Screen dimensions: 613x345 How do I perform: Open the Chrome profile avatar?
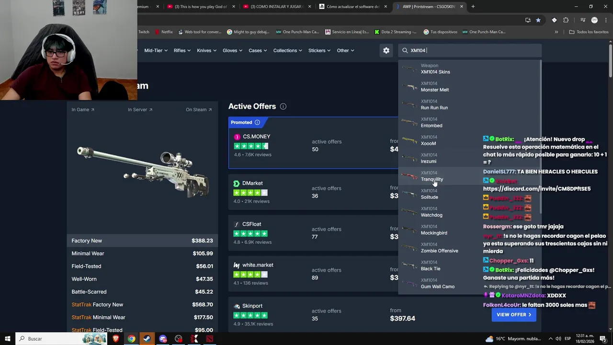[x=594, y=20]
